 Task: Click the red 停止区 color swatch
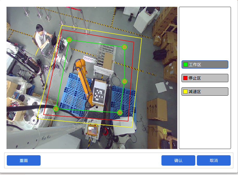[x=185, y=78]
